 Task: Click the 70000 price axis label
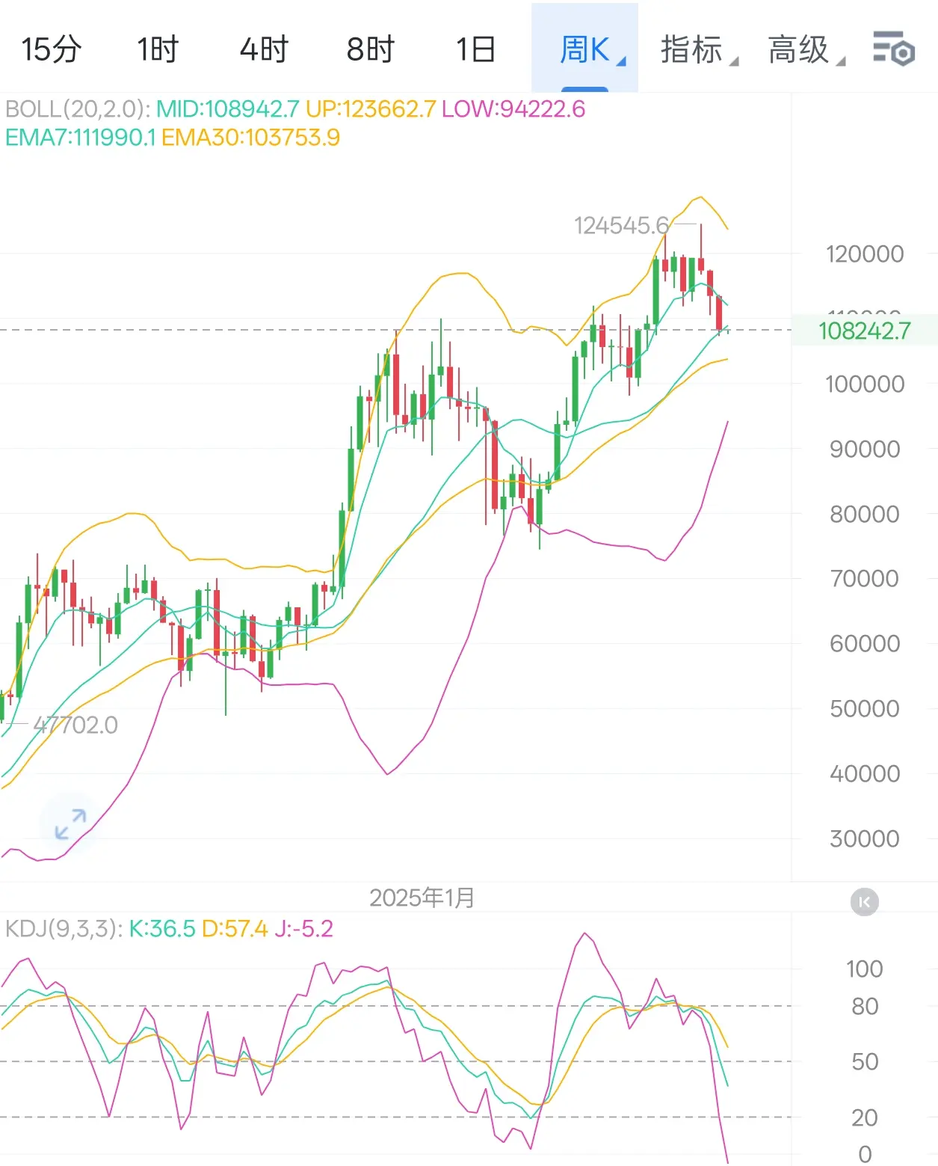[x=865, y=579]
